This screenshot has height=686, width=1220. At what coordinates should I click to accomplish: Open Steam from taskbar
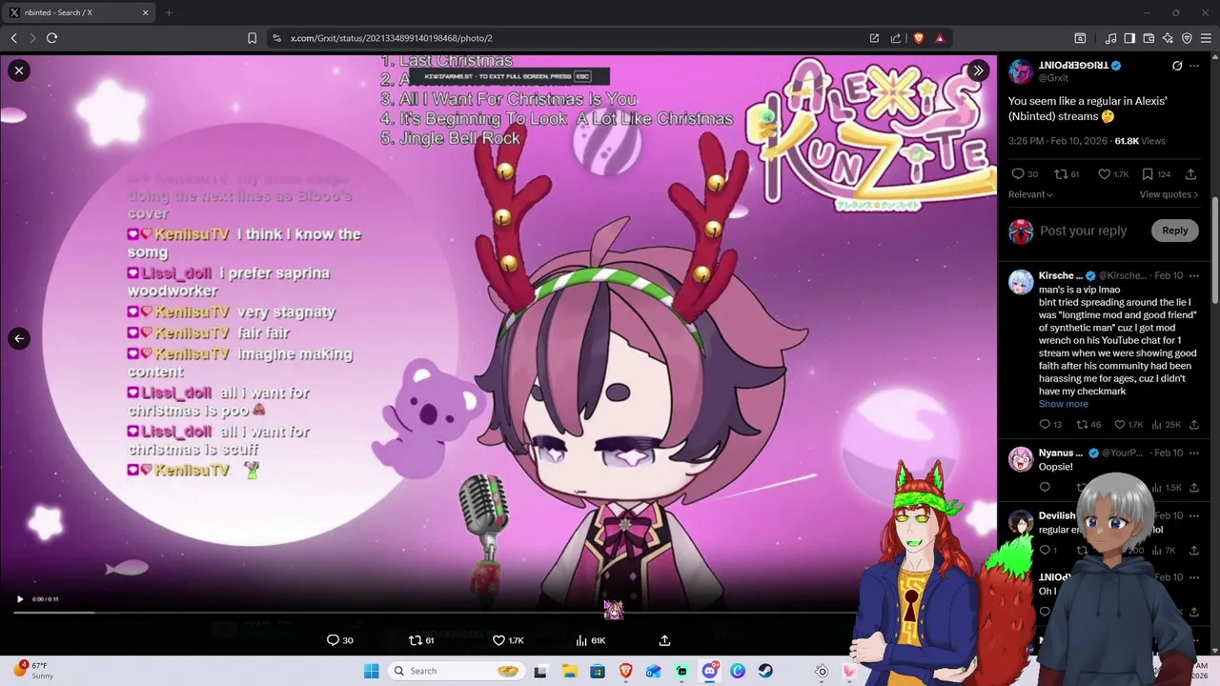click(x=765, y=671)
